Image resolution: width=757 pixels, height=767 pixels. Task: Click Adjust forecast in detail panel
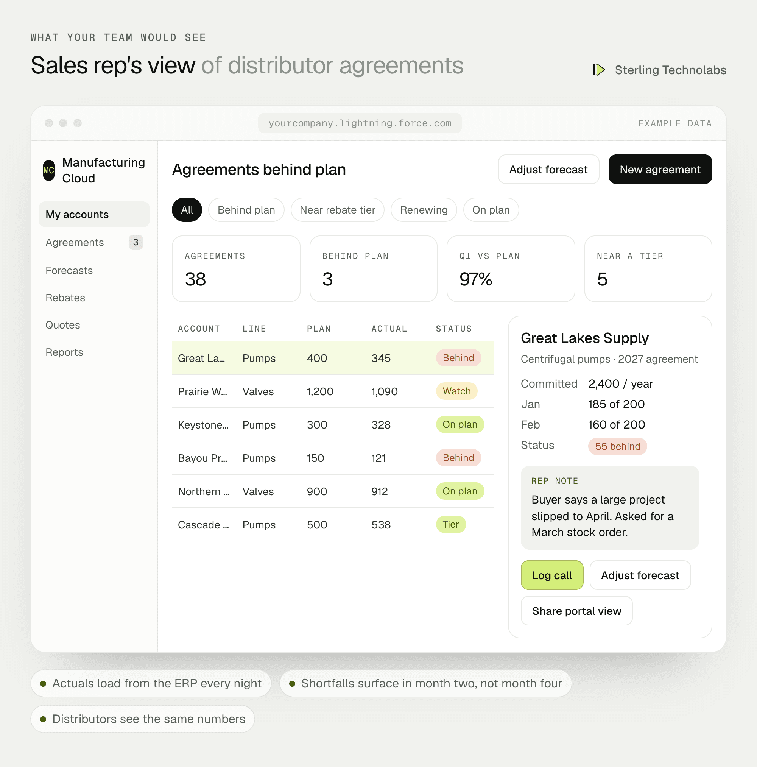tap(640, 575)
